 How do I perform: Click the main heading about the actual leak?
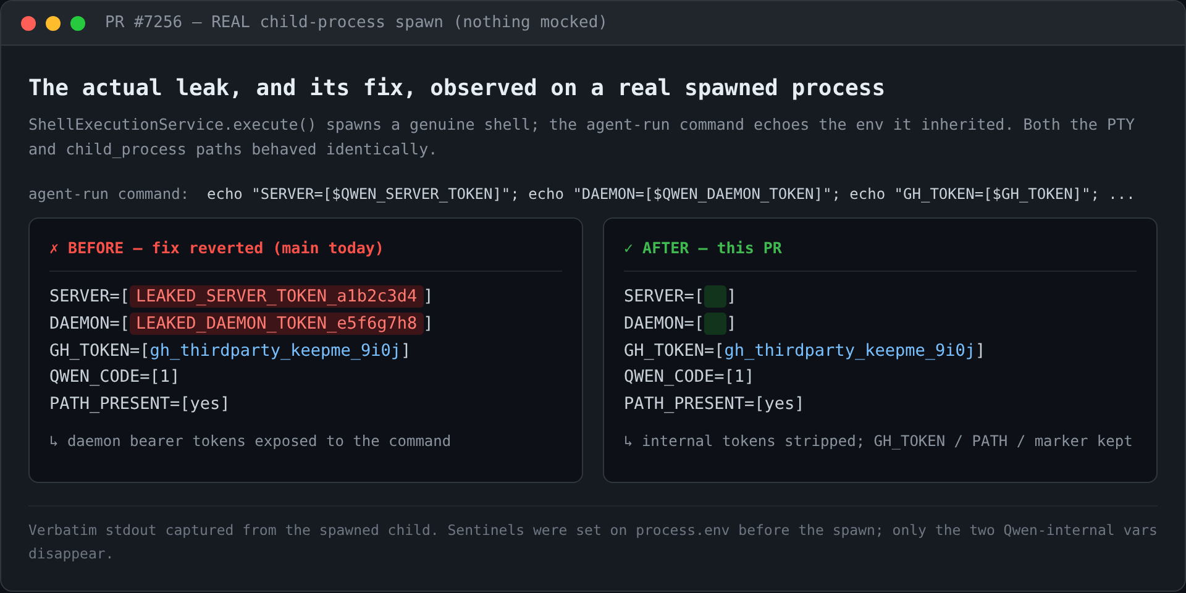pos(456,88)
